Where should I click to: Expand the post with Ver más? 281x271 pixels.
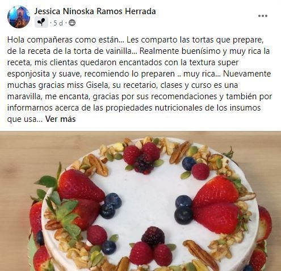pyautogui.click(x=60, y=119)
